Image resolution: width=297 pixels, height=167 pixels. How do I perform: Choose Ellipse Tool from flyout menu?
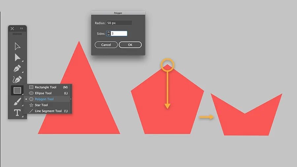48,93
